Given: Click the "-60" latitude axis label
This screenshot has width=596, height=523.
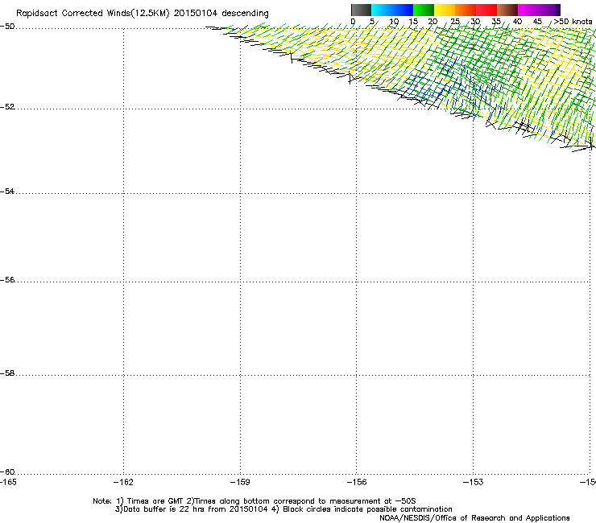Looking at the screenshot, I should [7, 472].
